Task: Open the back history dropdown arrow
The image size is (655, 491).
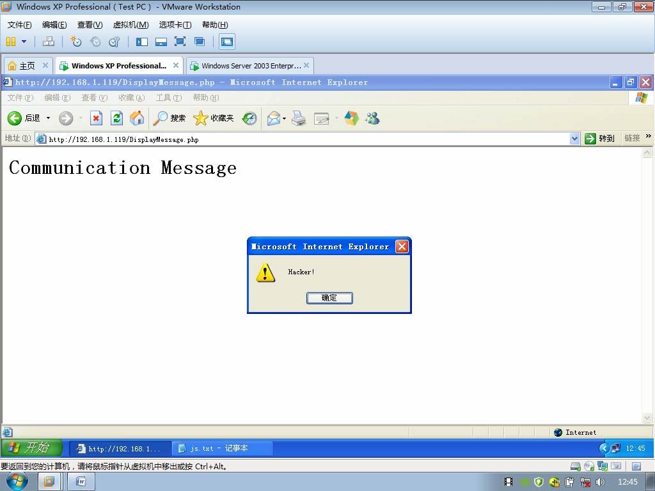Action: (48, 118)
